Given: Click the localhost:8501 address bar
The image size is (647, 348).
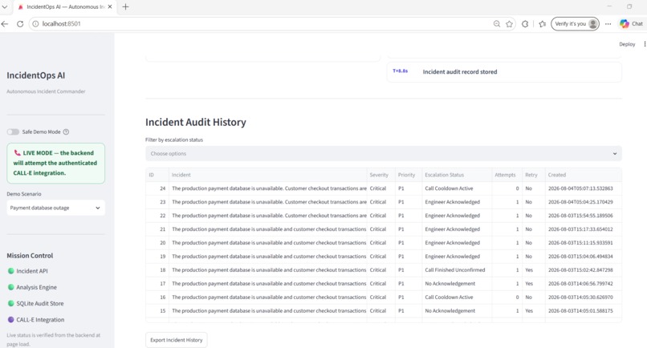Looking at the screenshot, I should pos(264,24).
